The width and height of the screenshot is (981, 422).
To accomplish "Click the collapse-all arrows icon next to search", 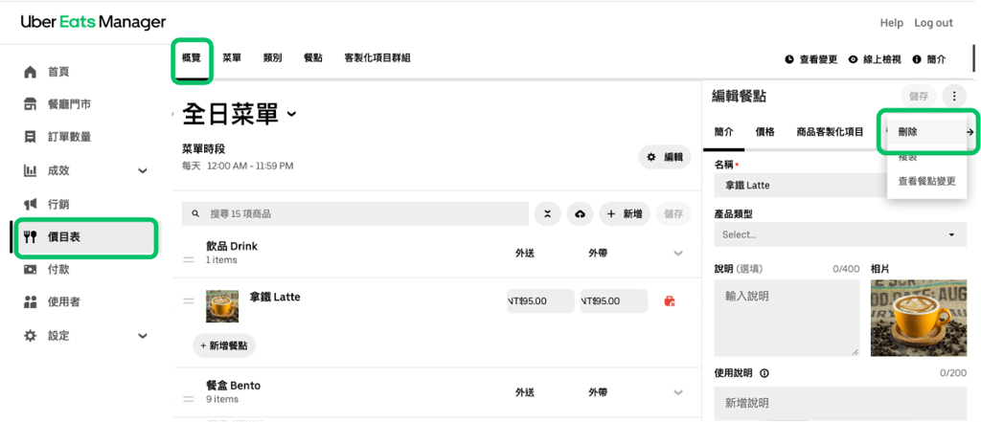I will (x=548, y=213).
